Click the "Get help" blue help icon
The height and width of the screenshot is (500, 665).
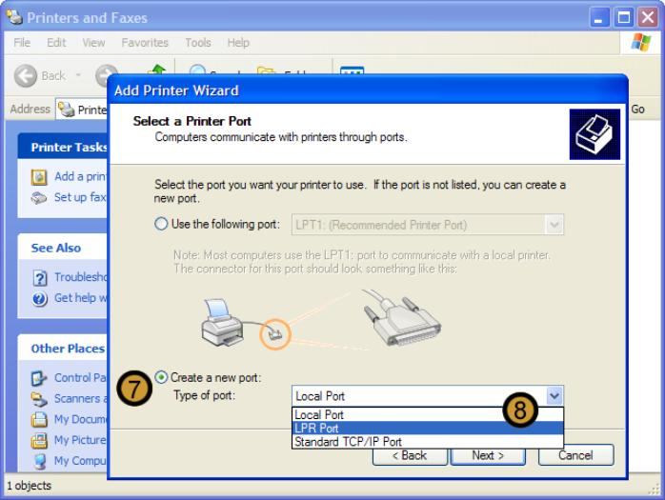tap(39, 299)
